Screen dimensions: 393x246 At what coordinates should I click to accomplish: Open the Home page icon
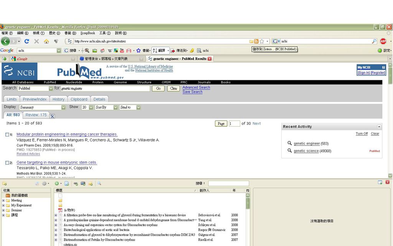tap(46, 41)
